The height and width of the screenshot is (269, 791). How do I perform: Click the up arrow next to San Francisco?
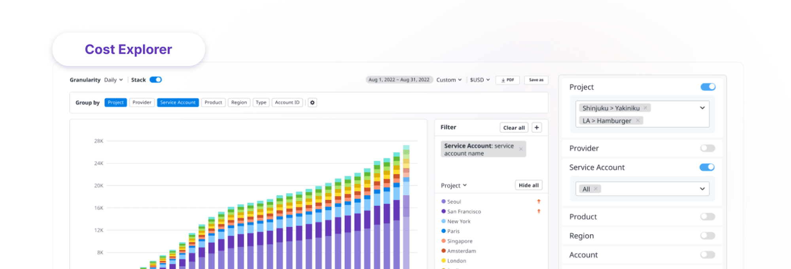(x=539, y=211)
